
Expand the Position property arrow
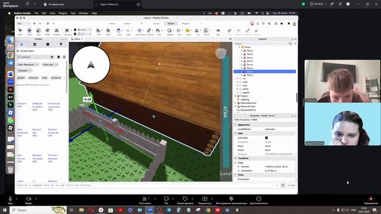239,166
